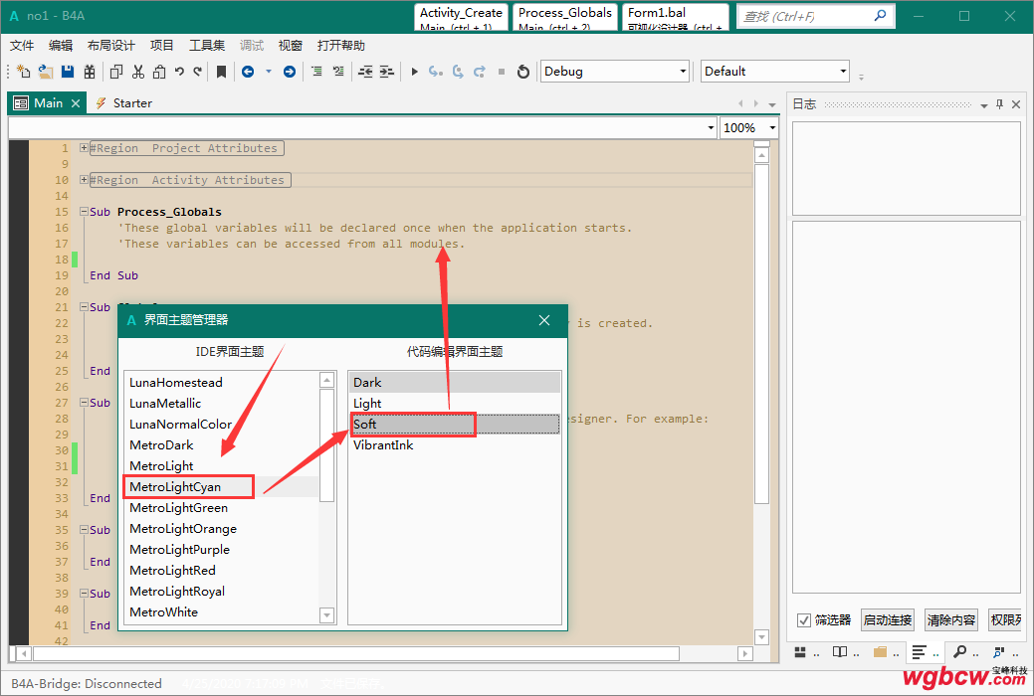This screenshot has height=696, width=1034.
Task: Open the 布局设计 menu
Action: 110,46
